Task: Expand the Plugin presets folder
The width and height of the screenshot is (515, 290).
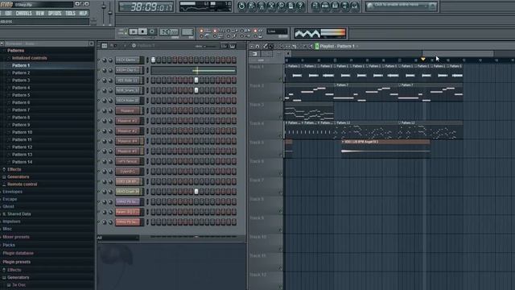Action: tap(16, 262)
